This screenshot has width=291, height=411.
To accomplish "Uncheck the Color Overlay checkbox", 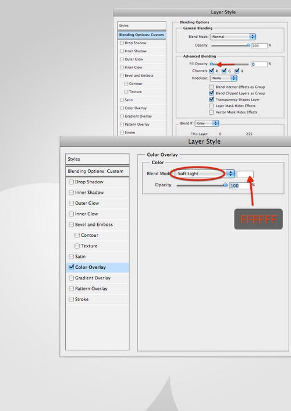I will pos(71,267).
